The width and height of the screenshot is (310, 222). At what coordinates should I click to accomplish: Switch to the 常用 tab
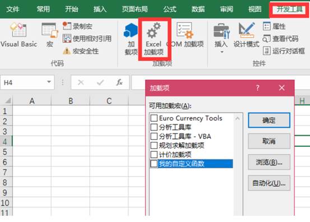[x=43, y=9]
